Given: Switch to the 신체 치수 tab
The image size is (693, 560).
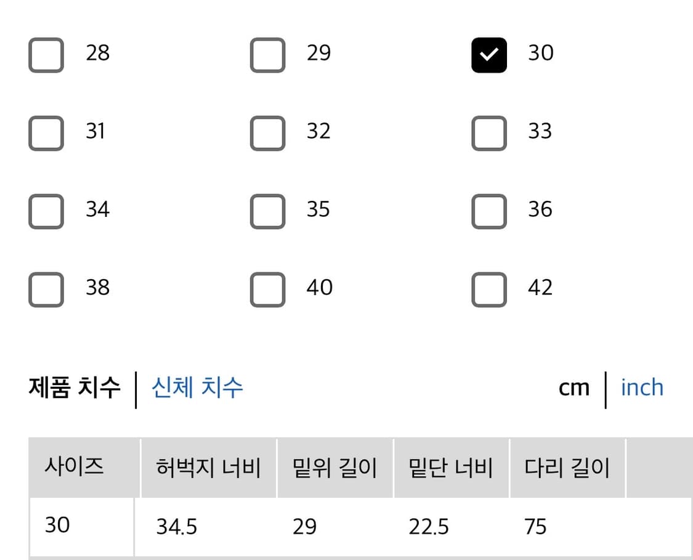Looking at the screenshot, I should click(197, 388).
